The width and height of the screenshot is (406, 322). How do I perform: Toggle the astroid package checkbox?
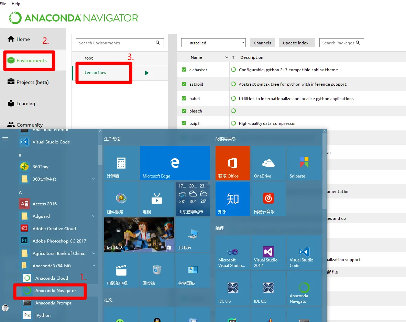tap(184, 84)
